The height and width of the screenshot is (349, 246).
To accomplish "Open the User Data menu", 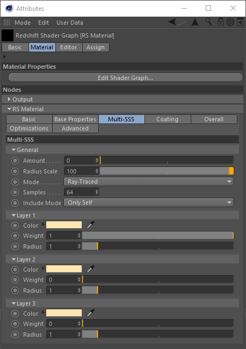I will coord(70,23).
